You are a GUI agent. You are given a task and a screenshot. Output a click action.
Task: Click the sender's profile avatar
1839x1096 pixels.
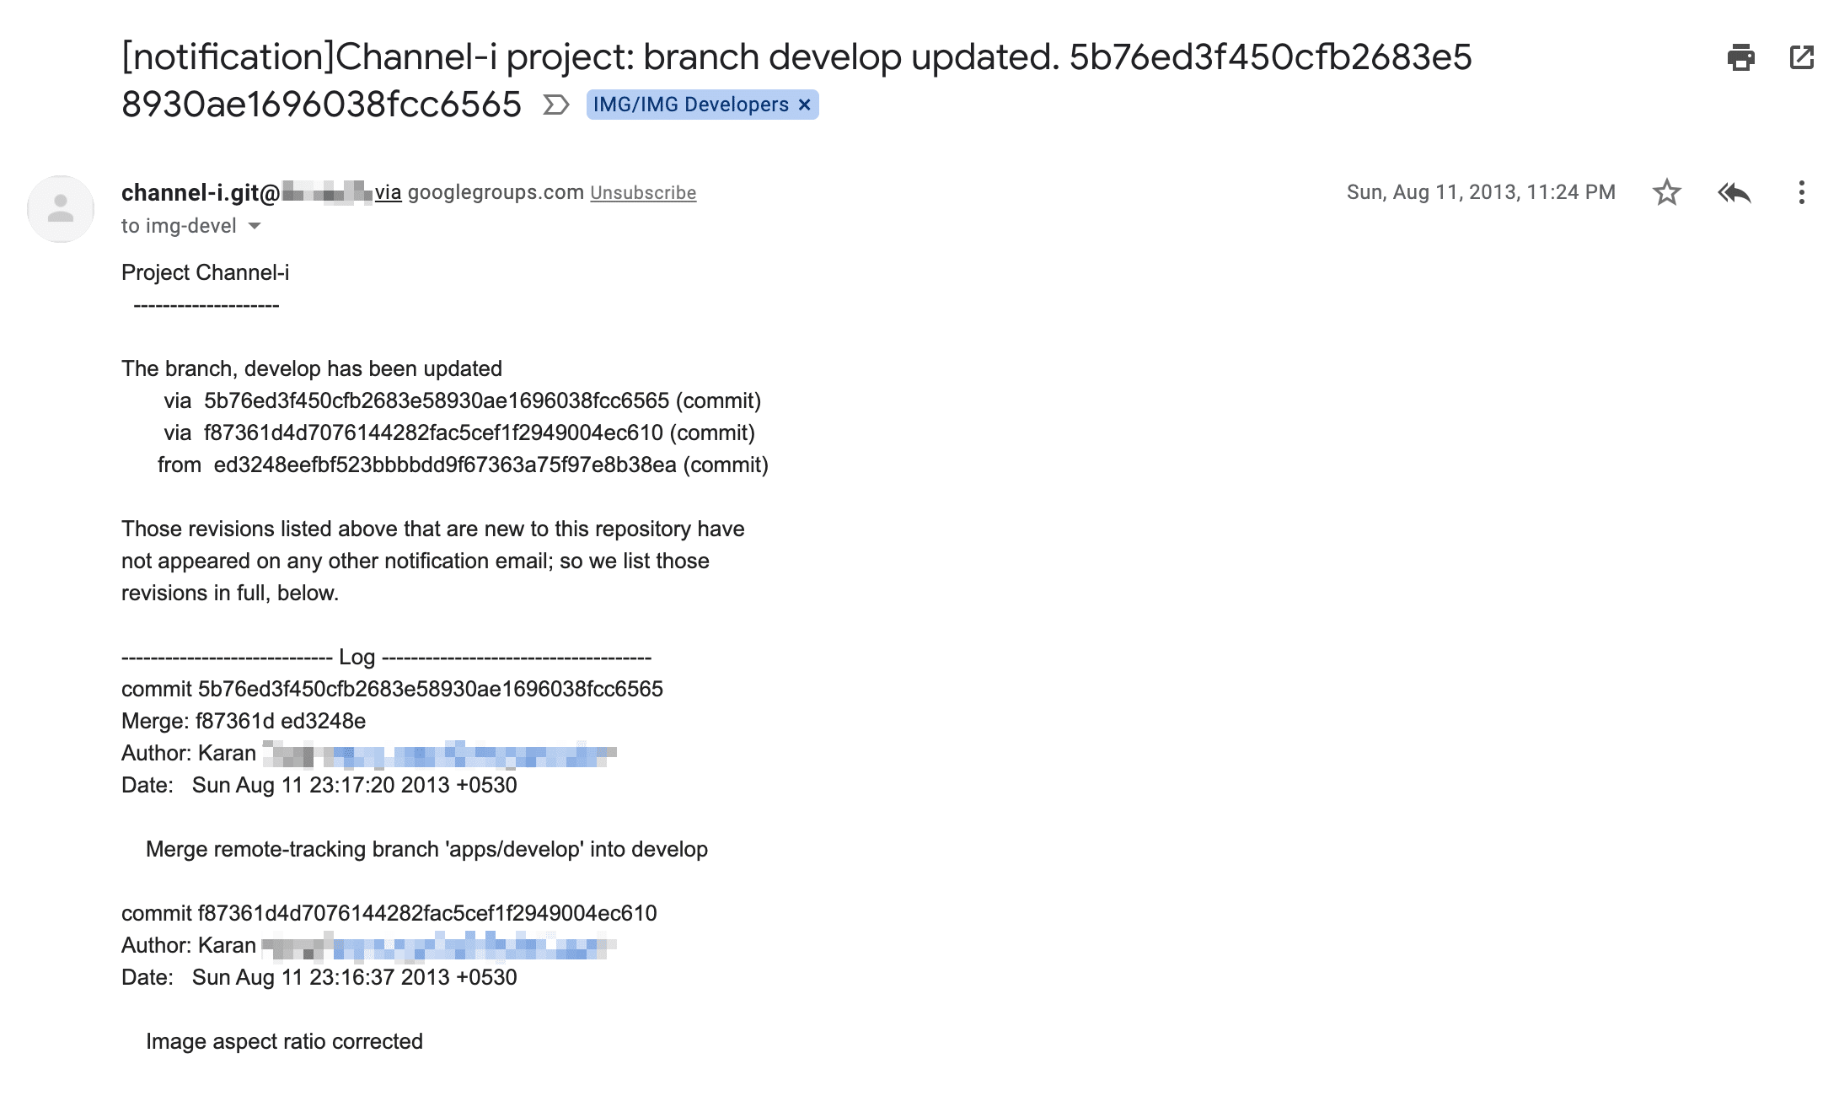pos(61,207)
